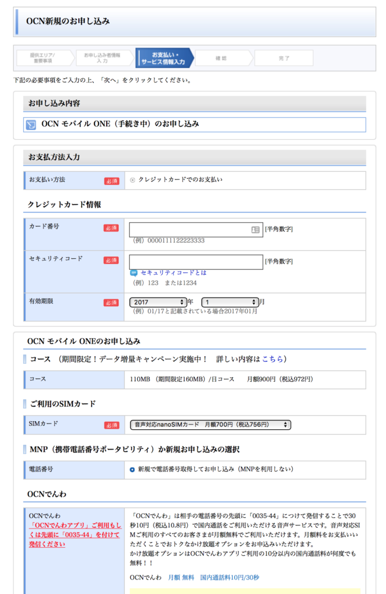
Task: Open the expiry month dropdown showing 1
Action: (x=230, y=302)
